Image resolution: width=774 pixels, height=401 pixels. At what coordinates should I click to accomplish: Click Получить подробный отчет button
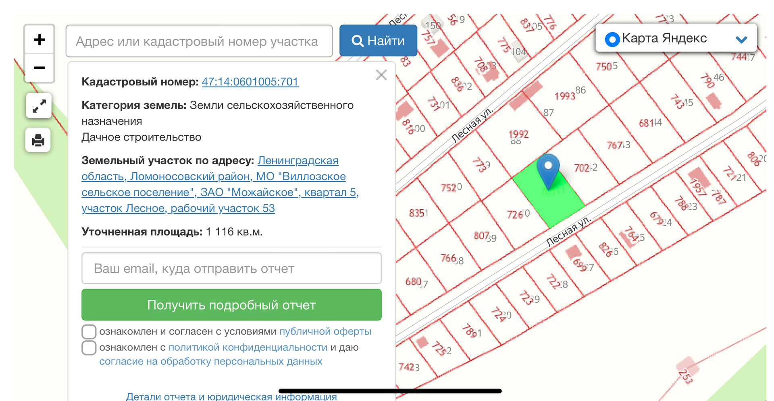[231, 305]
